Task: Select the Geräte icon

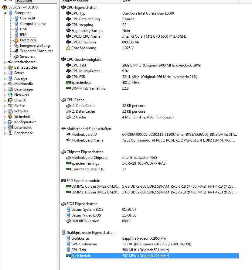Action: tap(10, 106)
